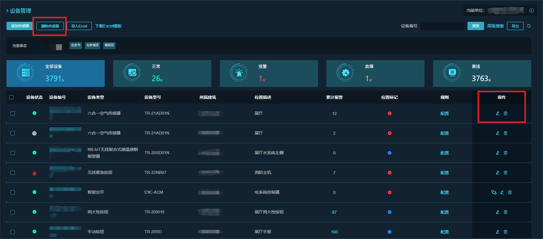Click the offline status icon of the second 六合一空气传感器 row
Screen dimensions: 543x239
click(x=34, y=133)
